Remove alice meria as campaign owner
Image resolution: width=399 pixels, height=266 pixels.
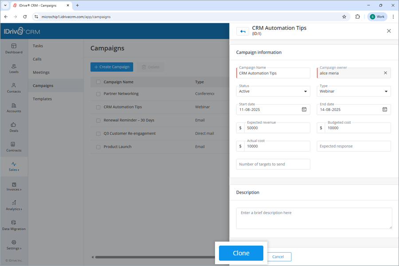click(385, 72)
